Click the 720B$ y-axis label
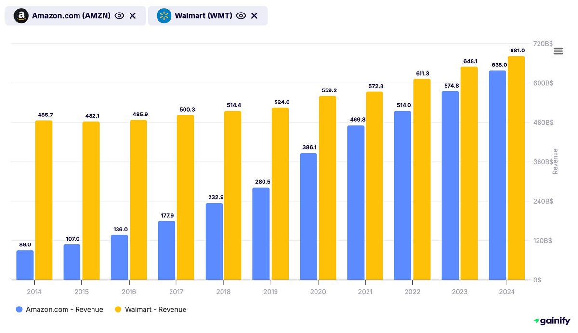 [x=543, y=44]
